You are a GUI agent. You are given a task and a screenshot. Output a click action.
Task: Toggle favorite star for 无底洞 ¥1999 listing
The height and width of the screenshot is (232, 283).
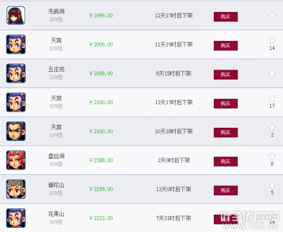pos(272,16)
